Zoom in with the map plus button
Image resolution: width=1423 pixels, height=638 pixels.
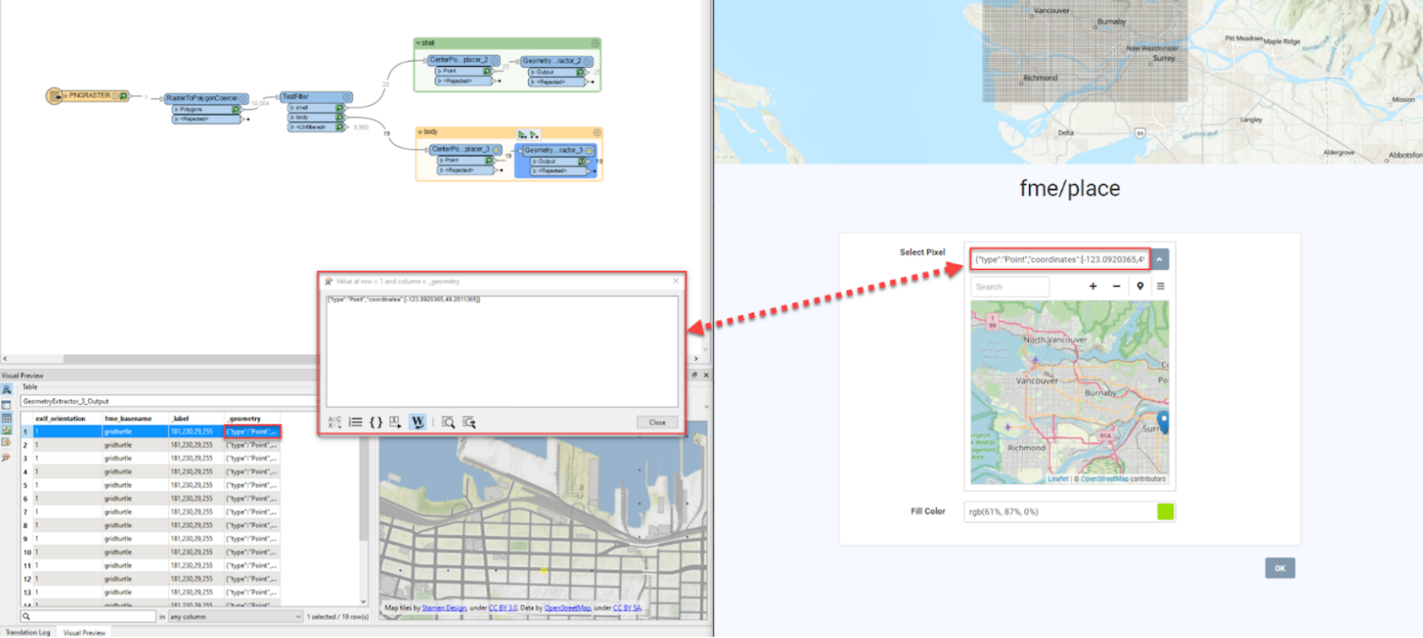click(x=1093, y=286)
